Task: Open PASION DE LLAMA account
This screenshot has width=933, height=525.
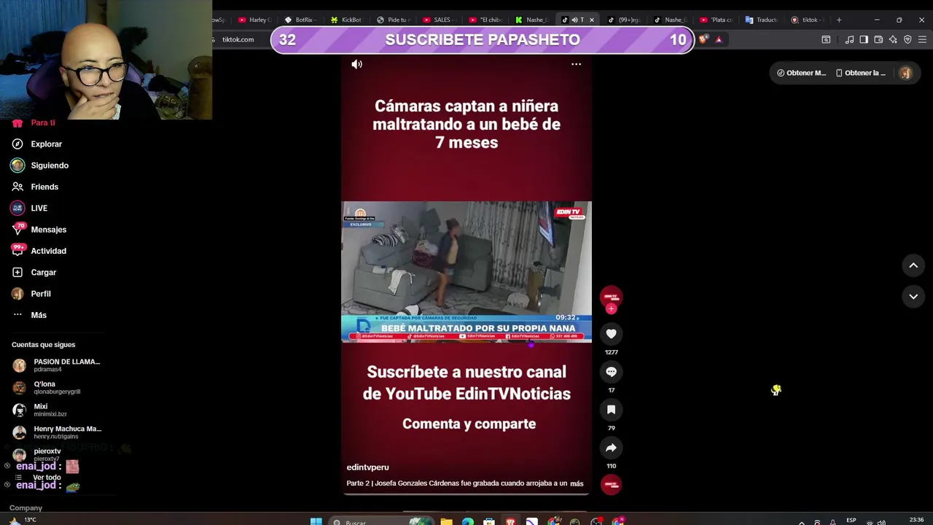Action: [x=57, y=365]
